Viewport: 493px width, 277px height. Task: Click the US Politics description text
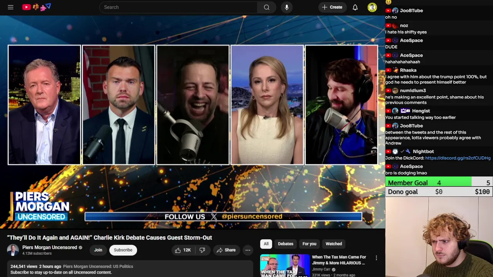pos(98,266)
